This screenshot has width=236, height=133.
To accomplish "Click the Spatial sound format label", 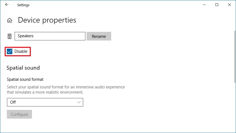I will pyautogui.click(x=25, y=79).
